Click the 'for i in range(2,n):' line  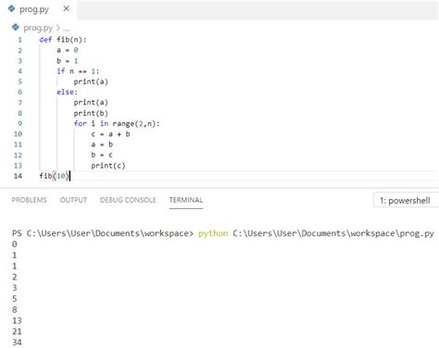(x=117, y=124)
